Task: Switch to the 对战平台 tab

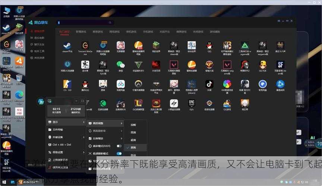Action: 165,32
